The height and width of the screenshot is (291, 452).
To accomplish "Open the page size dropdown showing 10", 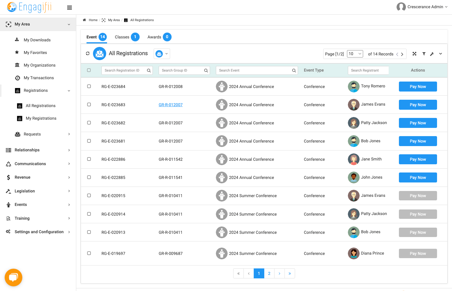I will [355, 54].
